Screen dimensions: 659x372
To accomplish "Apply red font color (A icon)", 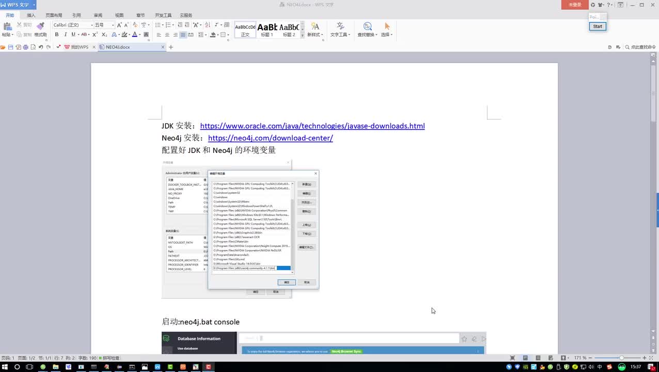I will pyautogui.click(x=135, y=35).
